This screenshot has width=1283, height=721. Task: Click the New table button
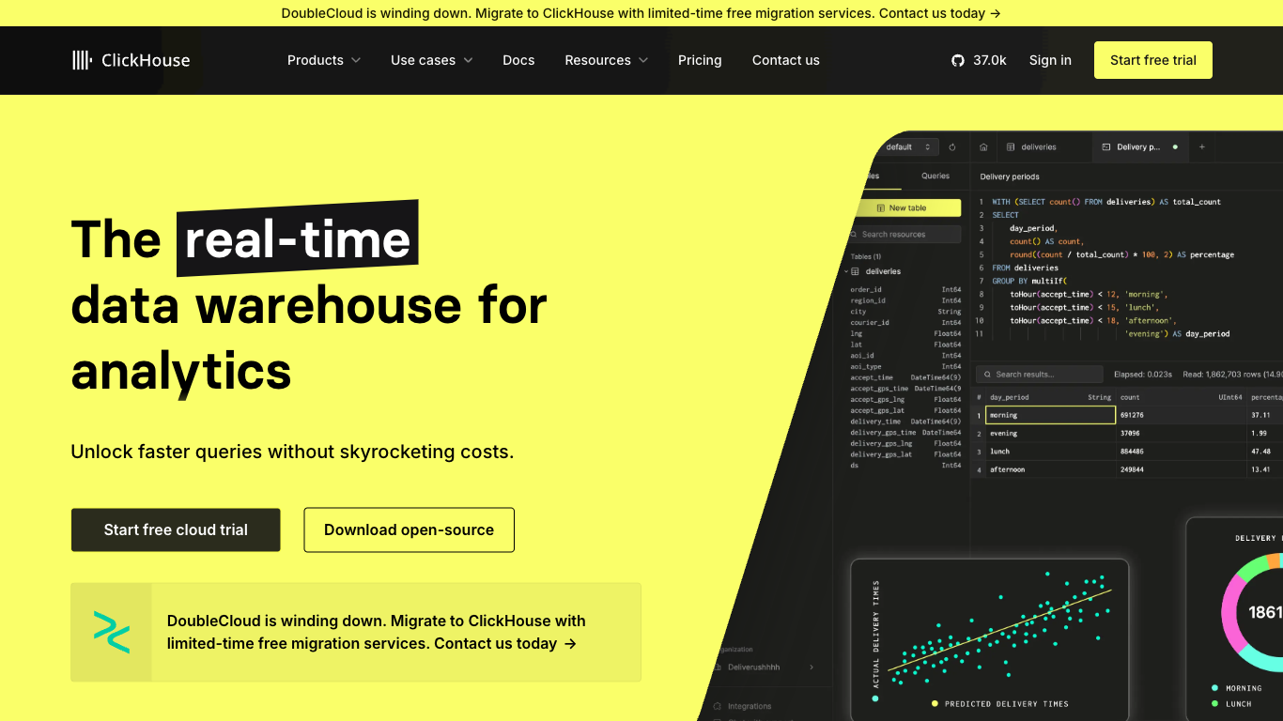(x=907, y=208)
